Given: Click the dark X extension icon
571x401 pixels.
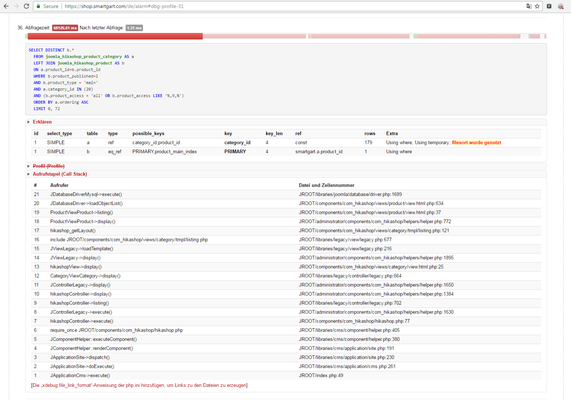Looking at the screenshot, I should pyautogui.click(x=549, y=6).
